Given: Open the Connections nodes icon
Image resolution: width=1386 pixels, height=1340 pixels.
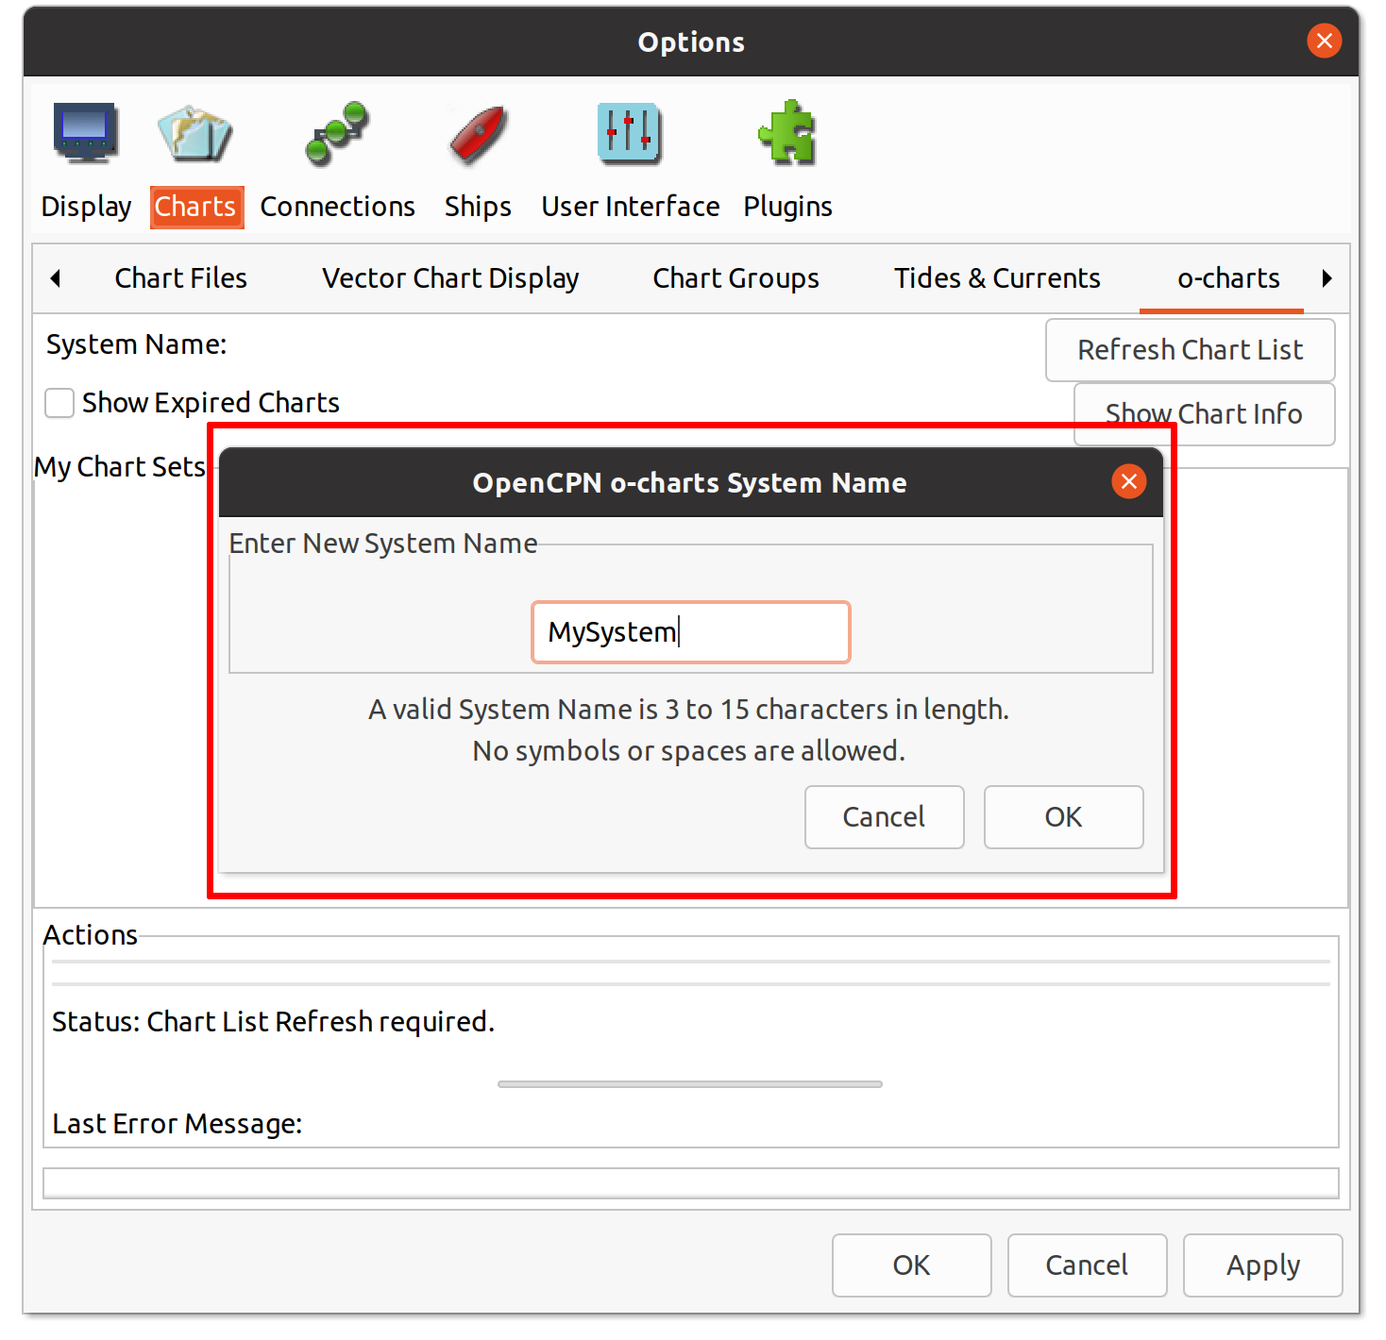Looking at the screenshot, I should pos(337,133).
